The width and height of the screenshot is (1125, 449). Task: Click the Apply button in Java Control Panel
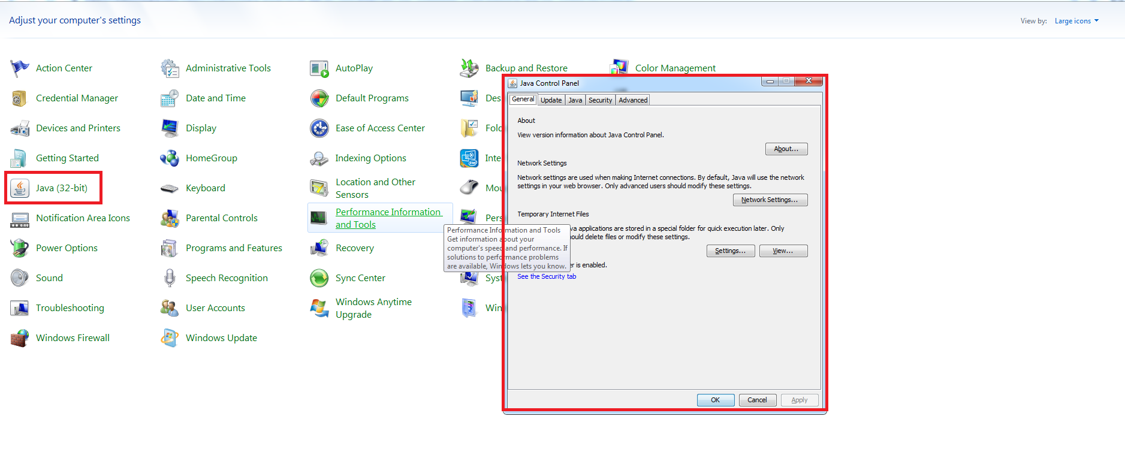(800, 400)
